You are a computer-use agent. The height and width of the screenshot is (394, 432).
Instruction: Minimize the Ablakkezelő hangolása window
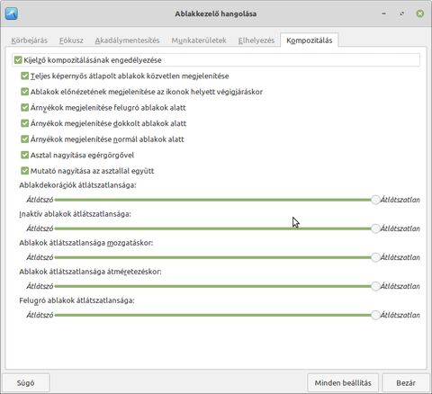pos(383,13)
